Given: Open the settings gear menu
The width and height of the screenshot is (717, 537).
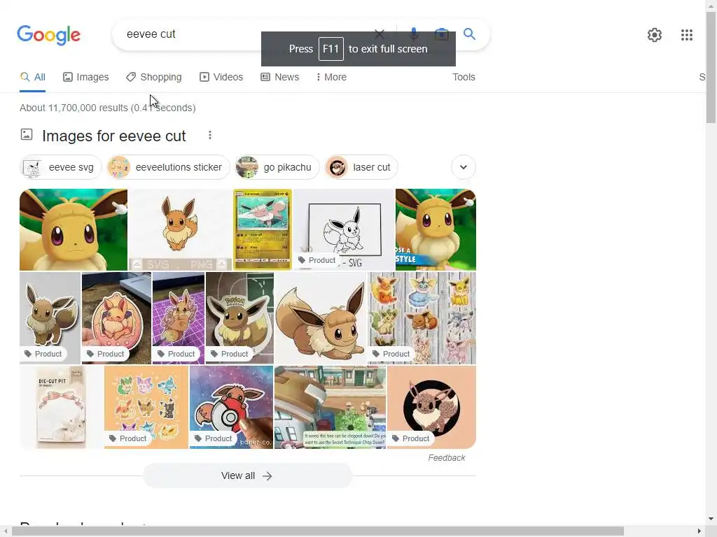Looking at the screenshot, I should click(655, 35).
